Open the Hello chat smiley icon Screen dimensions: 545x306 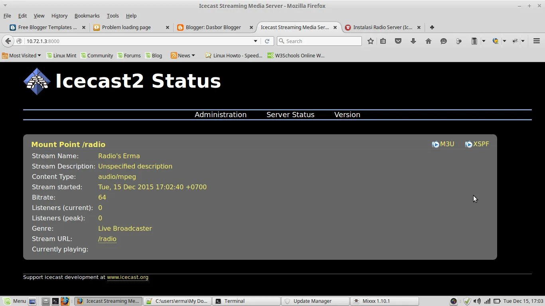coord(444,41)
